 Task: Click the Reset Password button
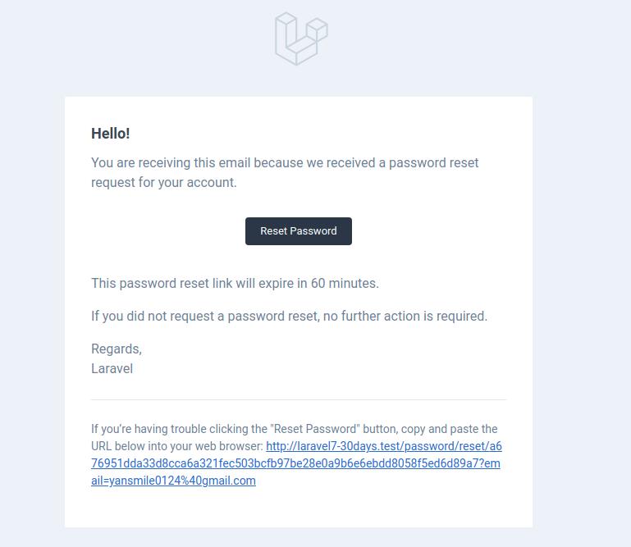click(299, 231)
